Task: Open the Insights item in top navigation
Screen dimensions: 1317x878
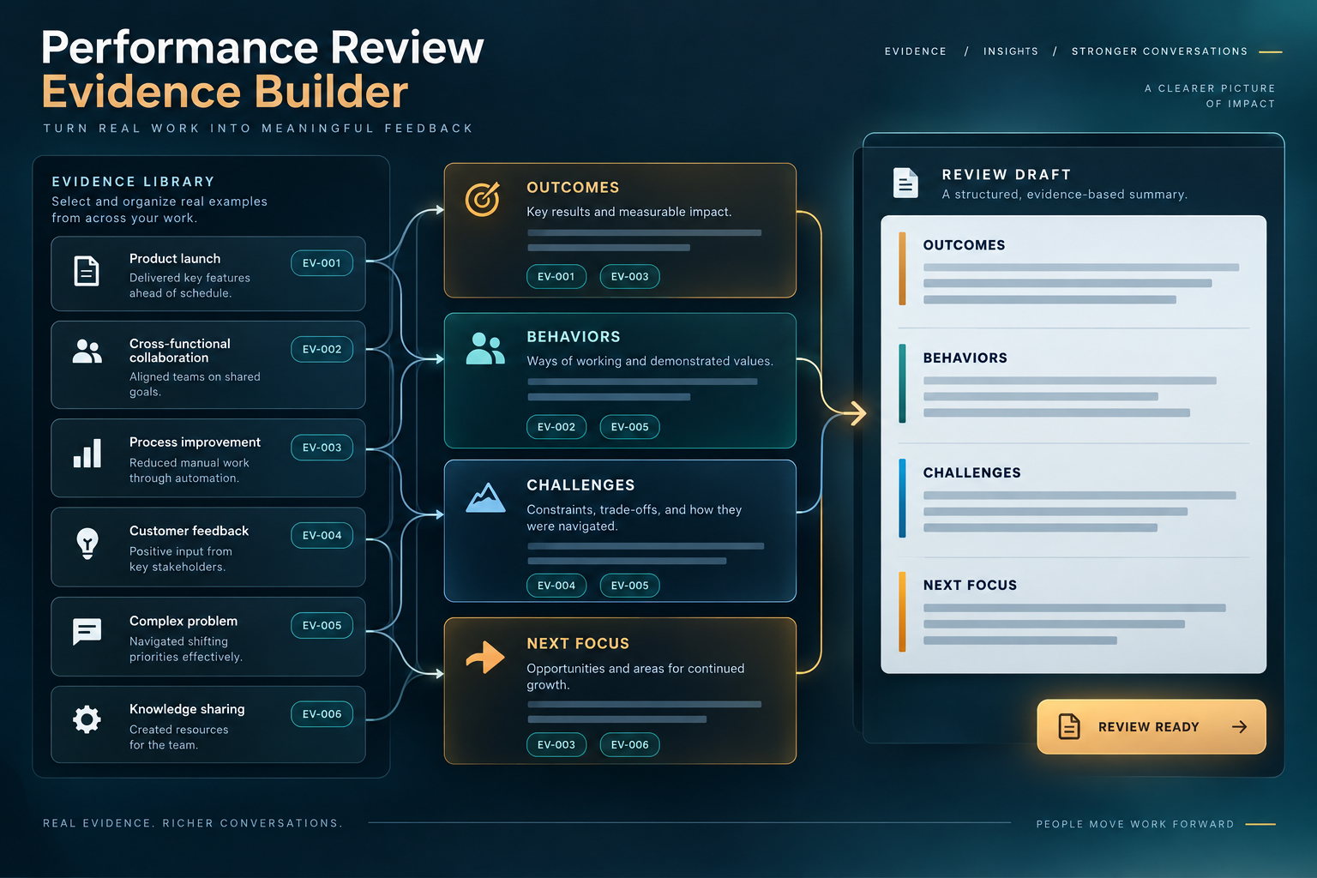Action: click(1011, 51)
